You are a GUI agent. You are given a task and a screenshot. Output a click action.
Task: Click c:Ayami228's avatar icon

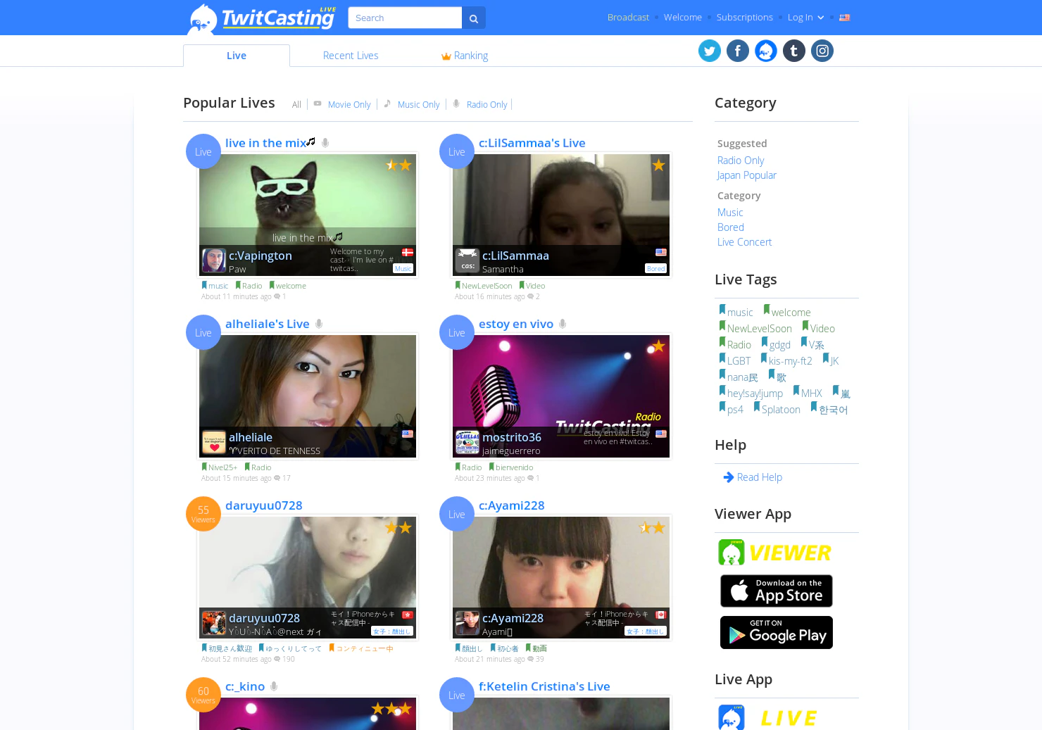pos(467,623)
